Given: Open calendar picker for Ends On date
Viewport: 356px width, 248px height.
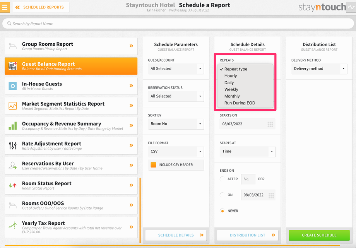Looking at the screenshot, I should (271, 195).
